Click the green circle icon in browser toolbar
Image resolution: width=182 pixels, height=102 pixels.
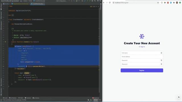coord(180,3)
